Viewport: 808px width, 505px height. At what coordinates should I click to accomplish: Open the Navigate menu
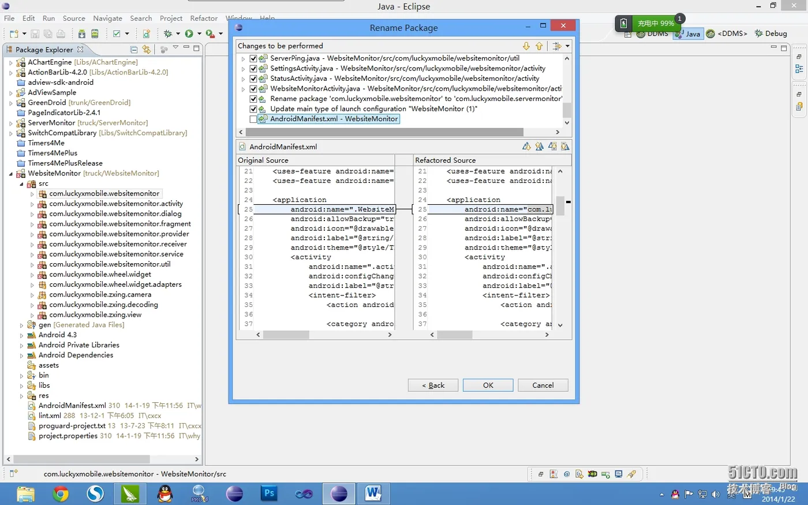(107, 18)
